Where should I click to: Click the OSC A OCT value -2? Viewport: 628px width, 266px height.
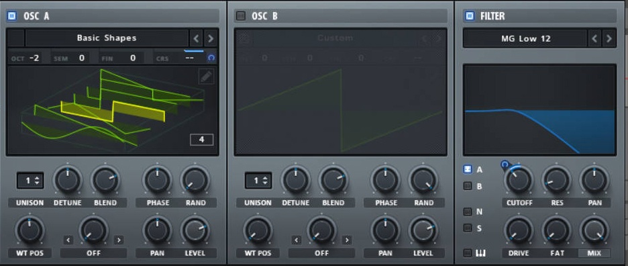pyautogui.click(x=34, y=58)
